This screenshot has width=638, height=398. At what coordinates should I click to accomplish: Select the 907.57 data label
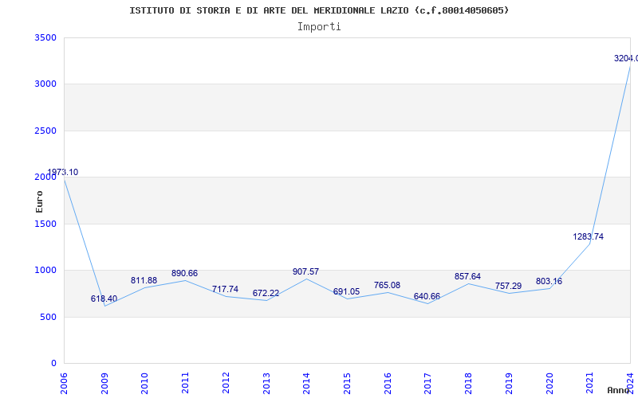point(305,271)
